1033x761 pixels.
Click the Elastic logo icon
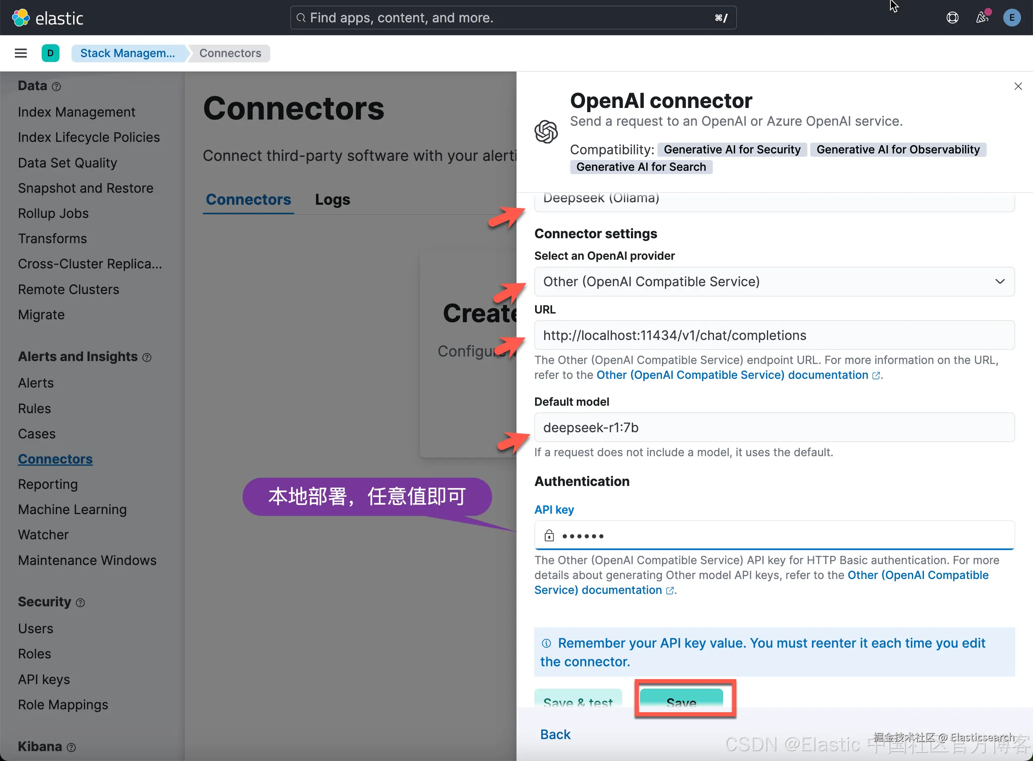(x=21, y=17)
